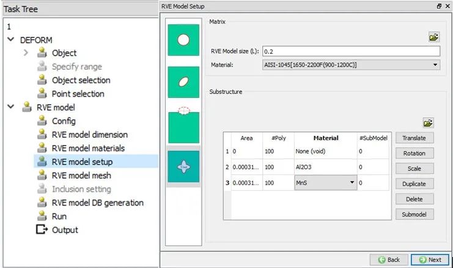Go to RVE model materials step
The image size is (453, 268).
pyautogui.click(x=88, y=148)
